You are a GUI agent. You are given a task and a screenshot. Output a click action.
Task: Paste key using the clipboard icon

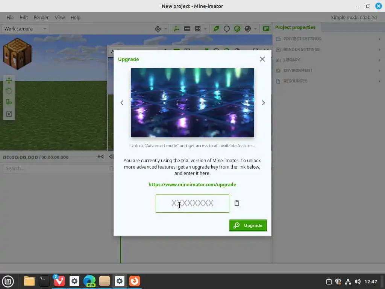[x=237, y=203]
